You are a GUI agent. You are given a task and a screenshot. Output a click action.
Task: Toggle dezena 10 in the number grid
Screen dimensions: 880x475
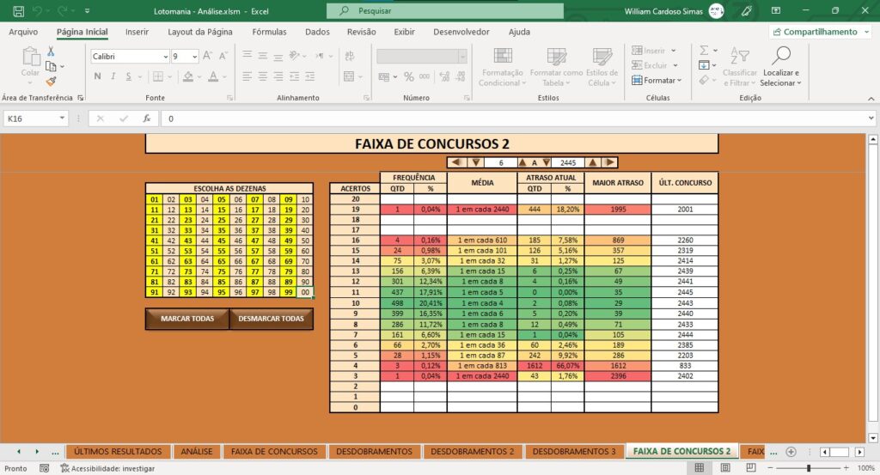[305, 199]
